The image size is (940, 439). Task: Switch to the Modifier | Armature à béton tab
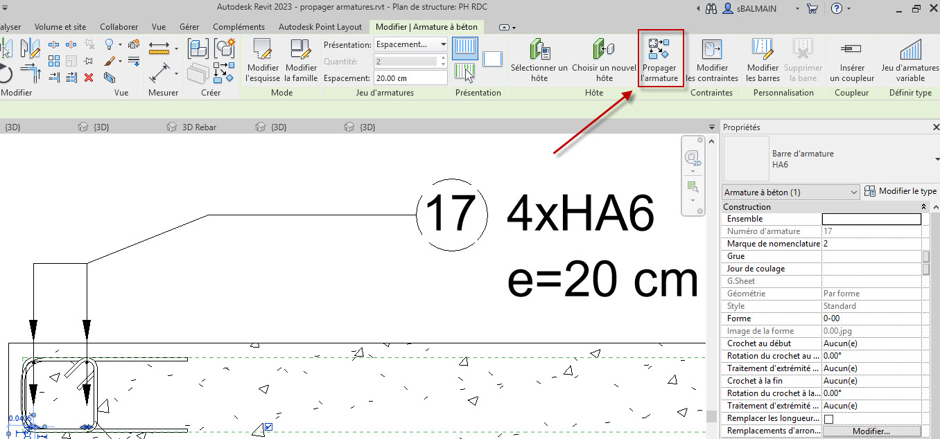pos(426,27)
